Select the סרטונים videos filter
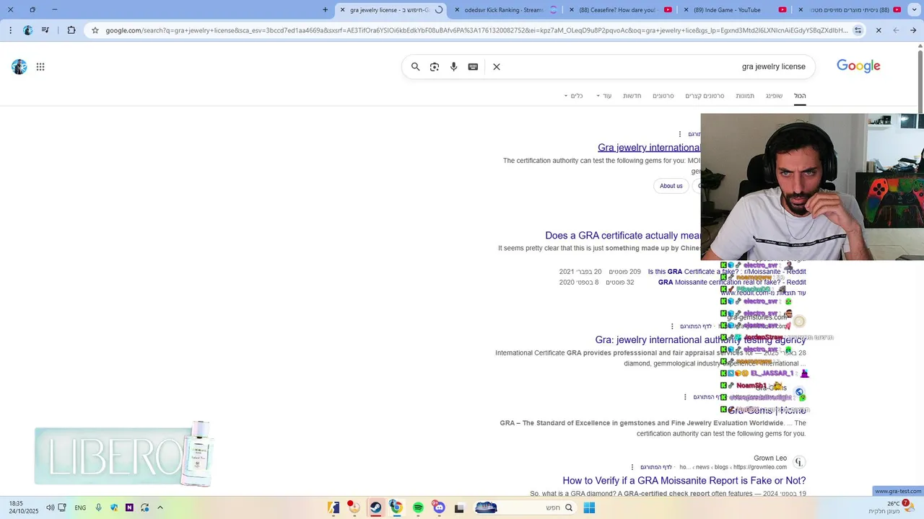 tap(663, 96)
